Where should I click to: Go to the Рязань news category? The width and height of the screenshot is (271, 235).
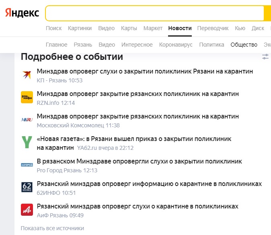click(x=83, y=45)
